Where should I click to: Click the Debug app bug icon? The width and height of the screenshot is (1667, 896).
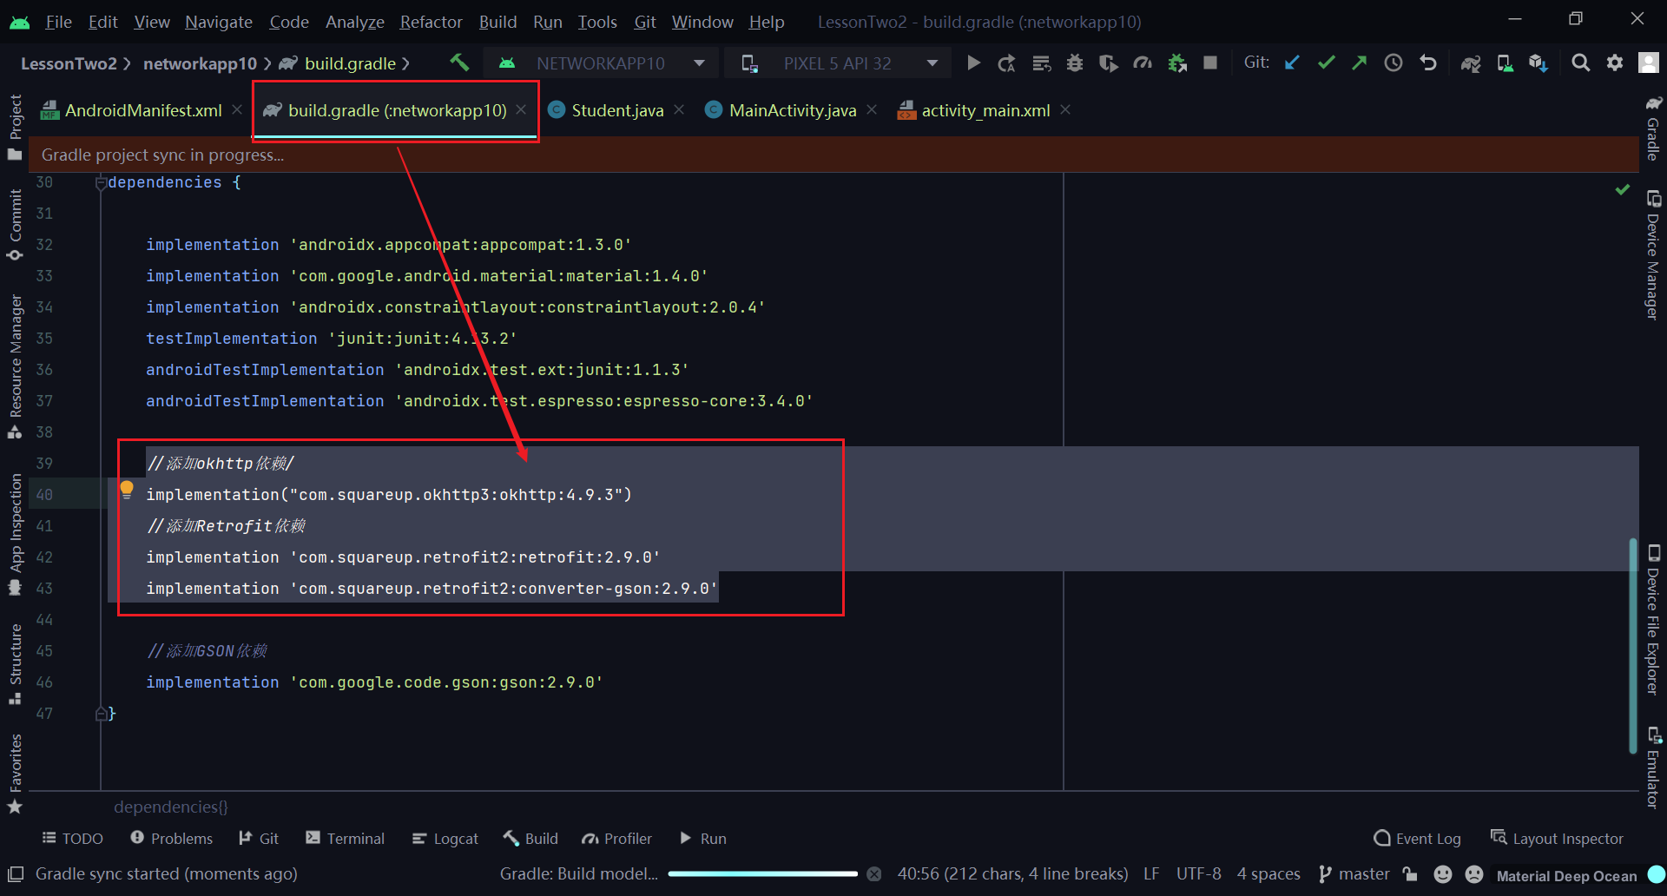click(1075, 63)
